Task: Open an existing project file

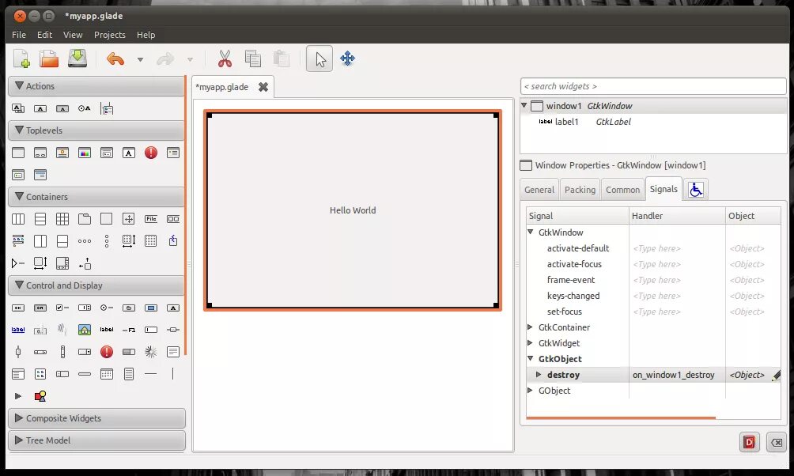Action: pos(48,59)
